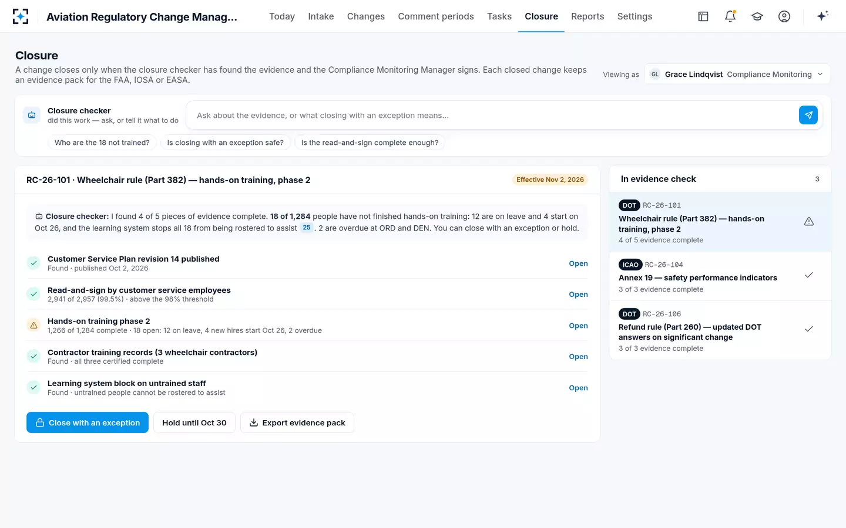Switch to the Comment periods tab
846x528 pixels.
point(436,16)
